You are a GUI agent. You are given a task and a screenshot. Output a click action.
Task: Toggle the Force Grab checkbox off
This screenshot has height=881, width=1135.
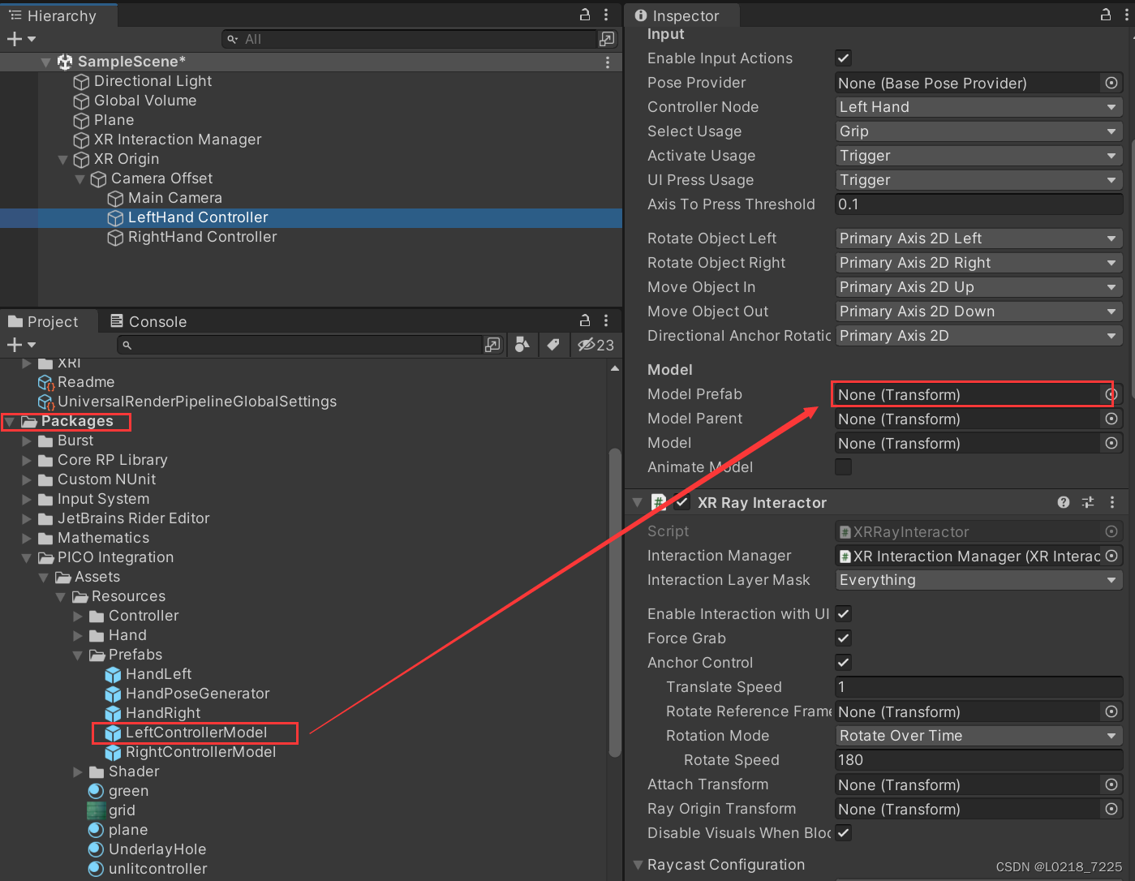843,638
